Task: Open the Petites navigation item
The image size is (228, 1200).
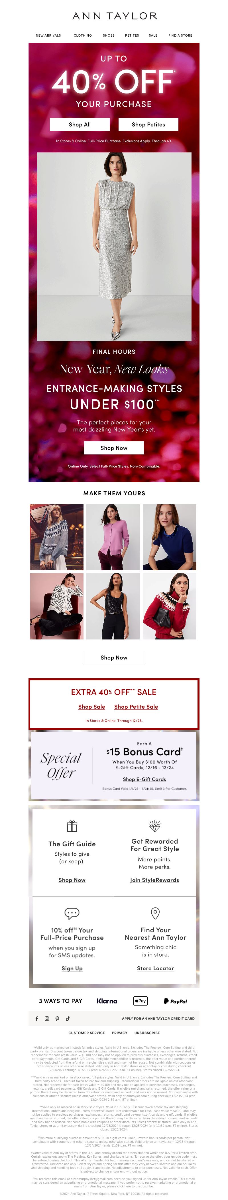Action: tap(132, 35)
